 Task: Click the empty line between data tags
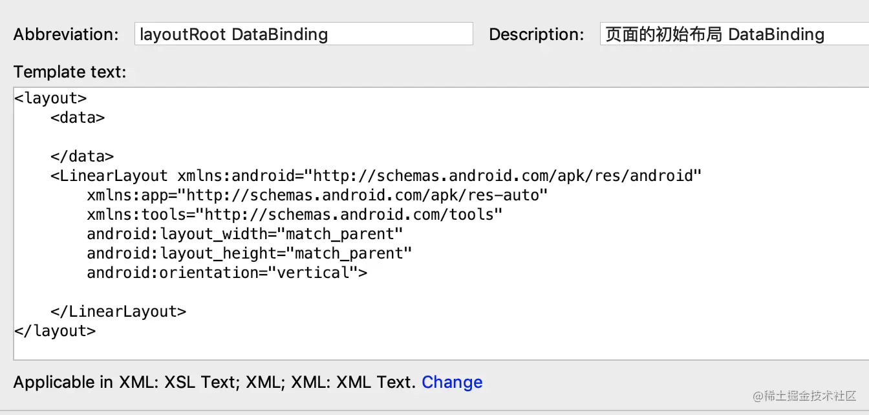(194, 137)
